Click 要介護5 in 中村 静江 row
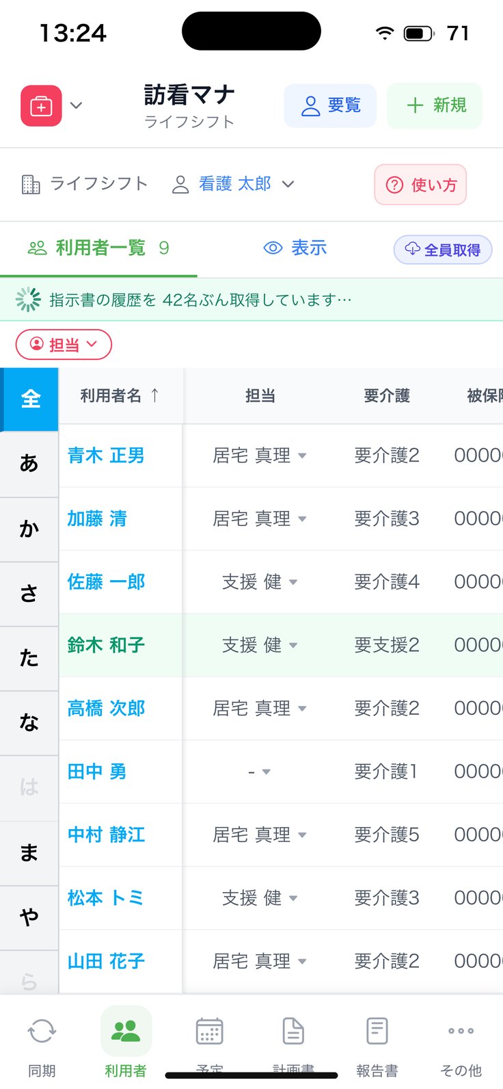Viewport: 503px width, 1089px height. click(x=387, y=835)
